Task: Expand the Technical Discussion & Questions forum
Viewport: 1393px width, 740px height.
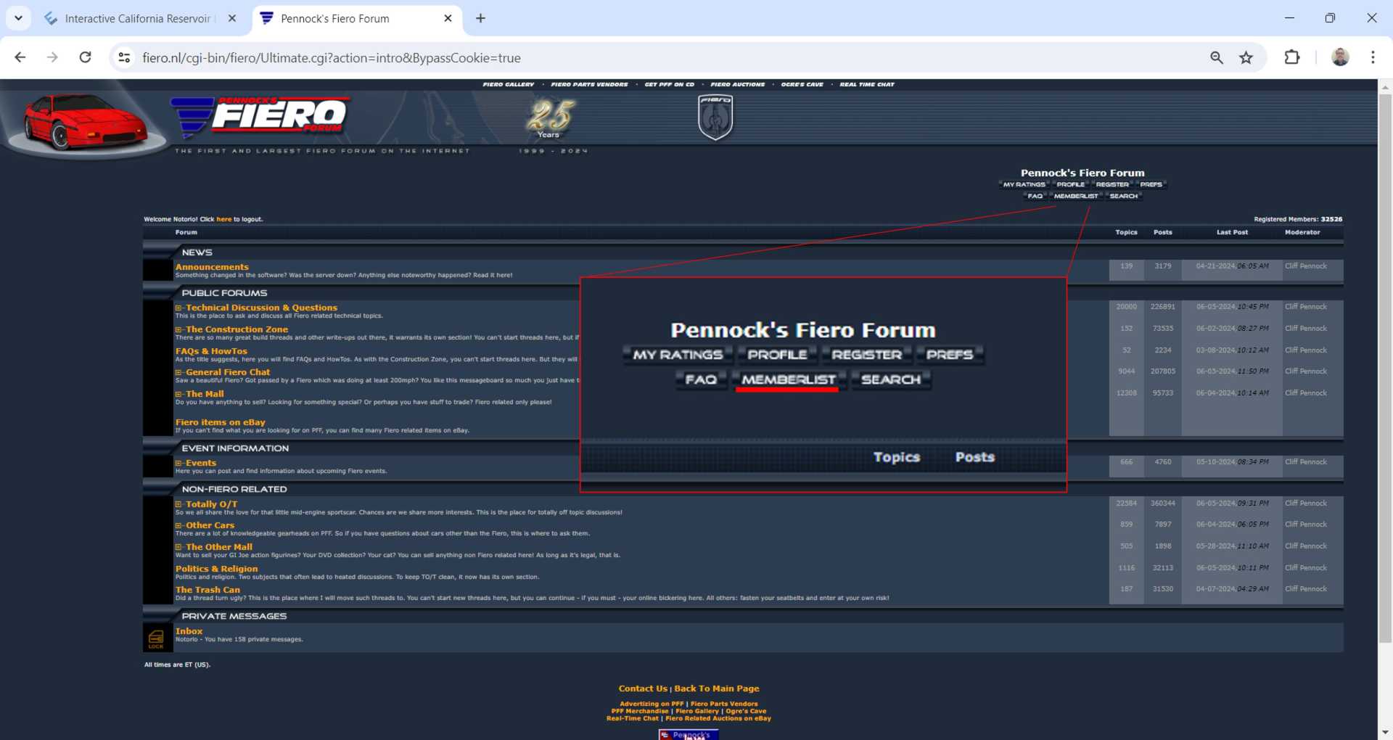Action: pos(178,308)
